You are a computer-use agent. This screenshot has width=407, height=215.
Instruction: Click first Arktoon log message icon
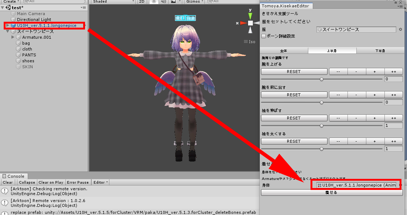pos(5,191)
